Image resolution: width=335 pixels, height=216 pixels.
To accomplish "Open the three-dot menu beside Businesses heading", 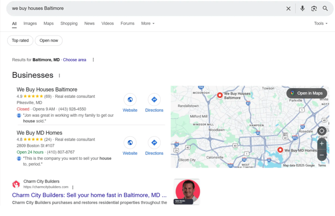I will [x=59, y=75].
